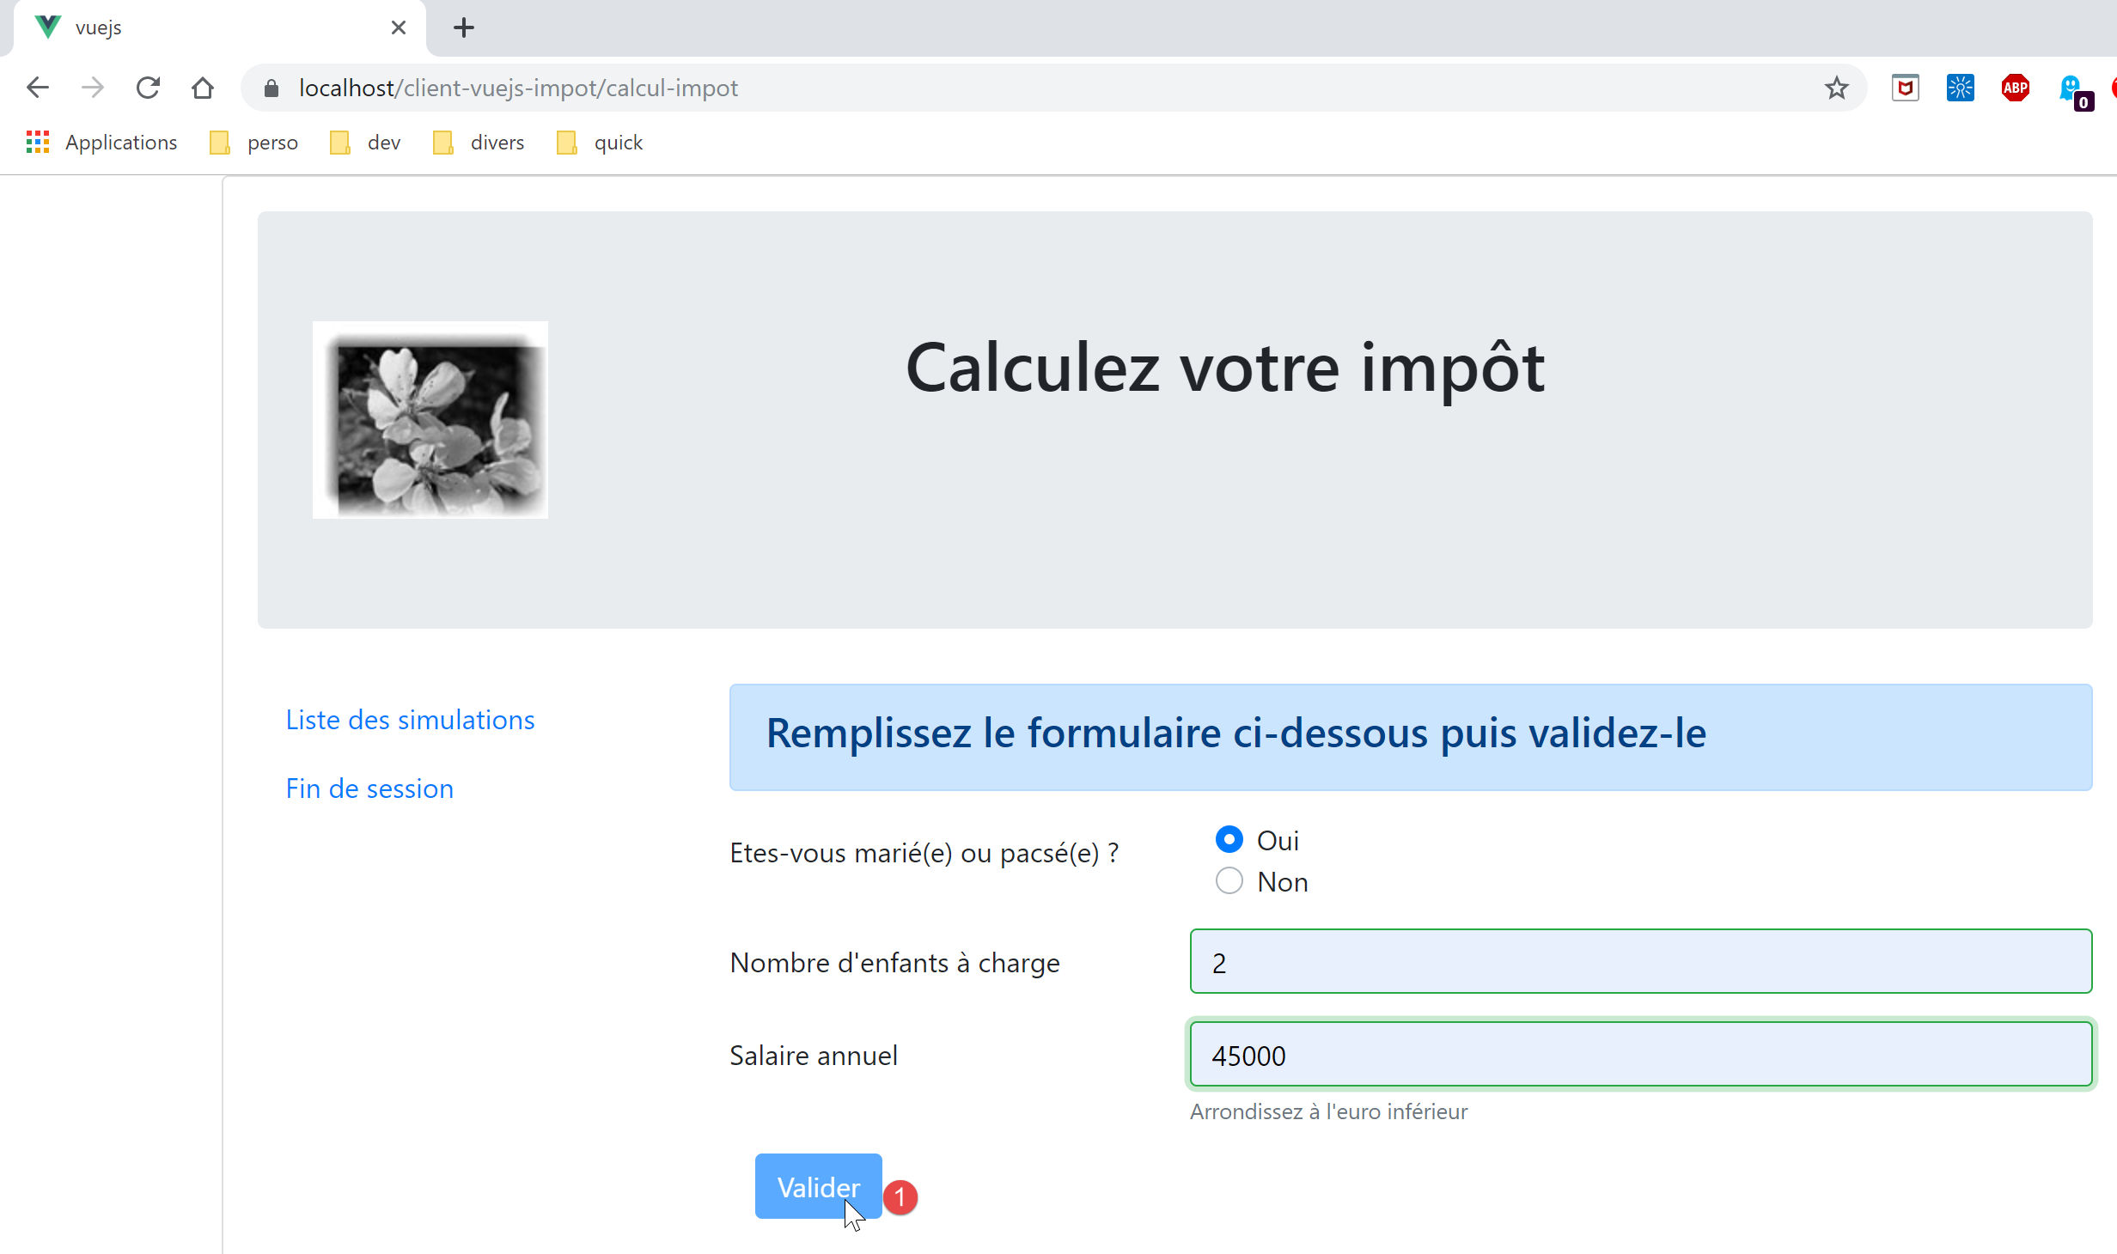The height and width of the screenshot is (1254, 2117).
Task: Open the Liste des simulations link
Action: 410,720
